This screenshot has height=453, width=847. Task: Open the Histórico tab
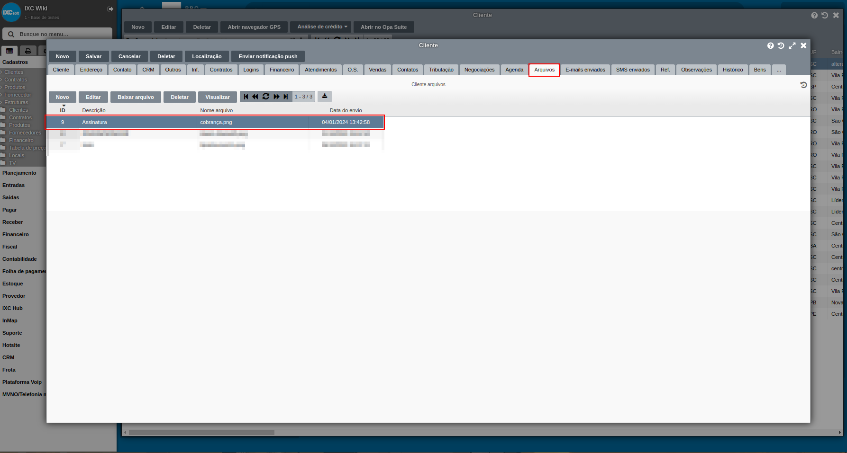point(733,70)
